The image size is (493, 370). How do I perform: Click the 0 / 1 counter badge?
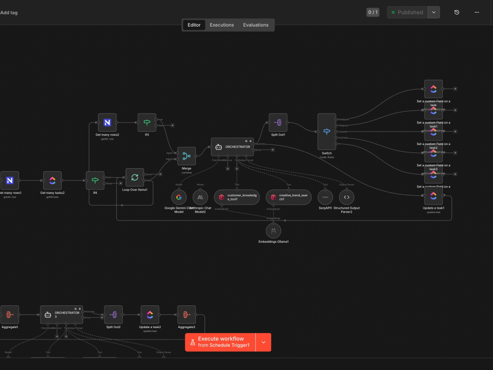(x=373, y=12)
